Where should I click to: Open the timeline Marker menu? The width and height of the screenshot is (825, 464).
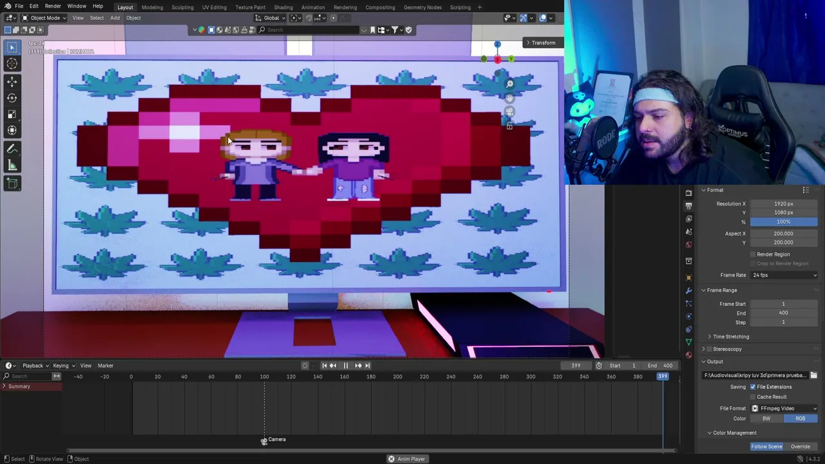(x=105, y=366)
